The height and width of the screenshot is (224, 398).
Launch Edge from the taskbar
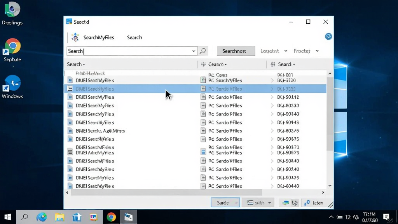[x=42, y=217]
